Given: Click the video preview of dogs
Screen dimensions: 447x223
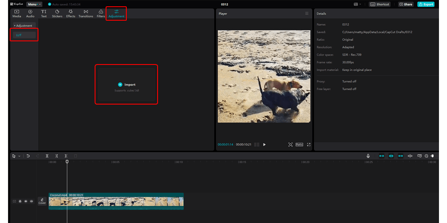Looking at the screenshot, I should pyautogui.click(x=264, y=77).
